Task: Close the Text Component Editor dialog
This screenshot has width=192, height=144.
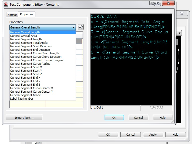Action: tap(168, 3)
